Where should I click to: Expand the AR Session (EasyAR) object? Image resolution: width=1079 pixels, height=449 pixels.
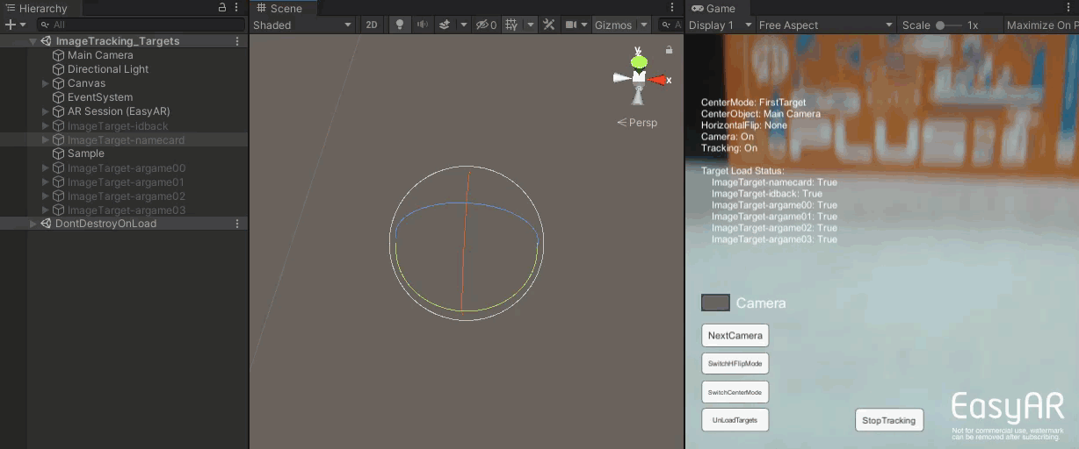[46, 111]
